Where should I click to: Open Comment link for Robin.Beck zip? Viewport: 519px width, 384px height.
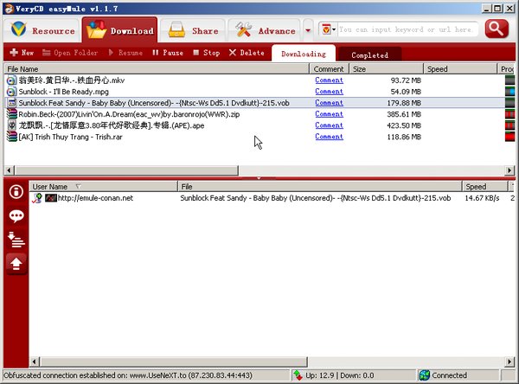point(329,114)
